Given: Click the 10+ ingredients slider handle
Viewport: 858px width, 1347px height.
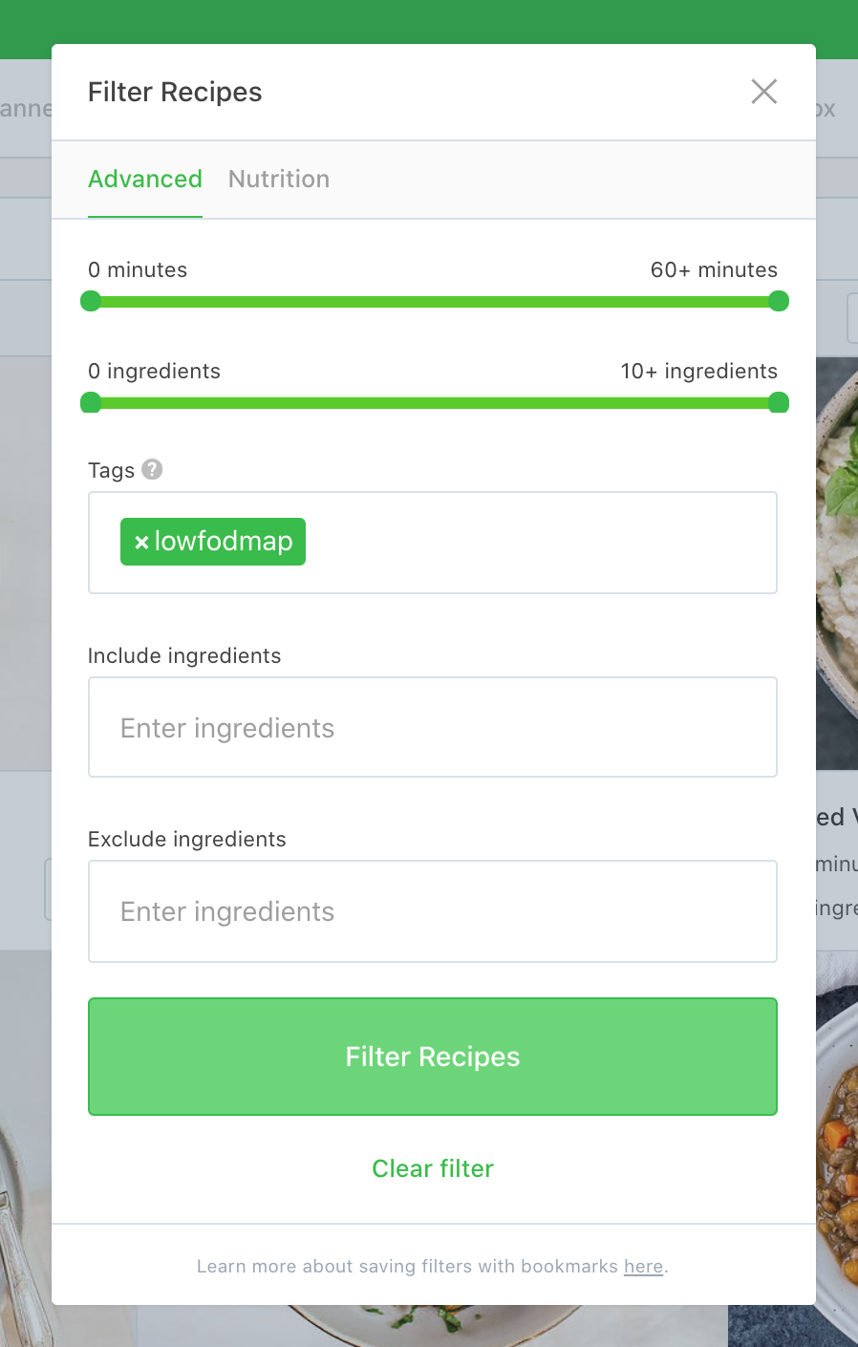Looking at the screenshot, I should (779, 402).
